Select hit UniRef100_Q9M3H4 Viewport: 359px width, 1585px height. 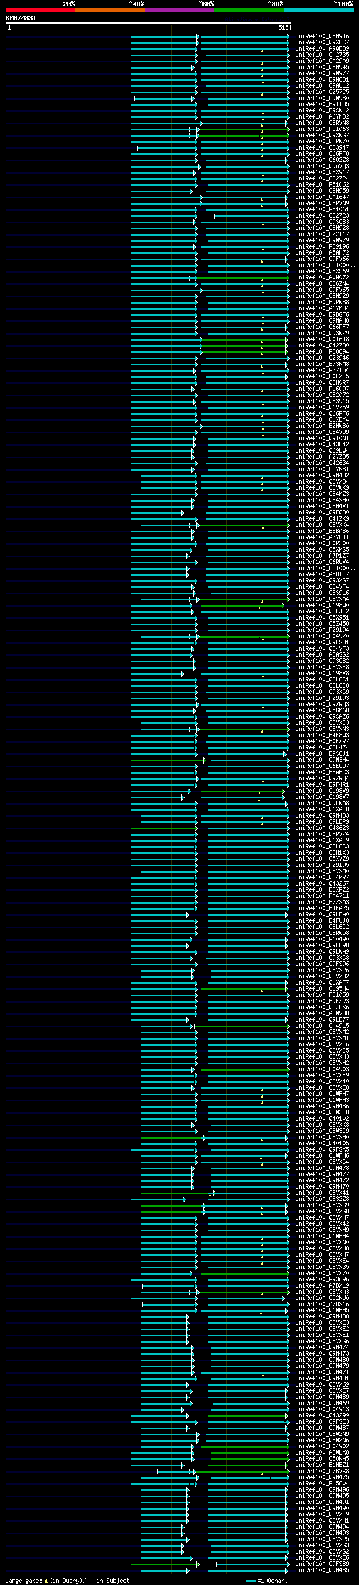click(322, 760)
